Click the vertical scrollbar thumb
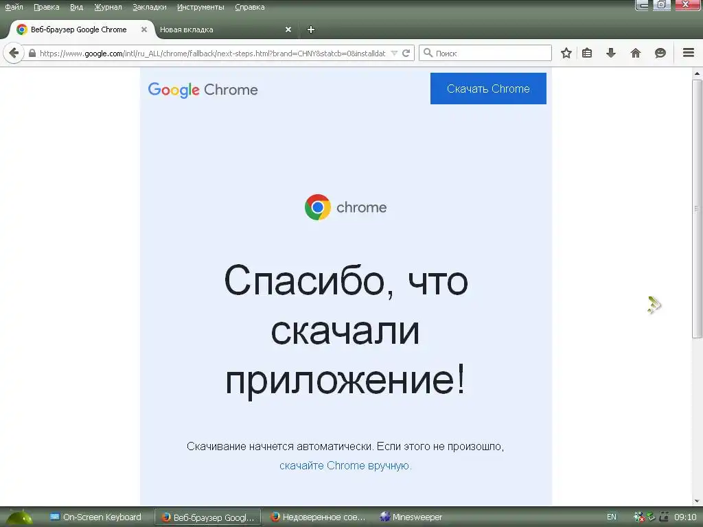Image resolution: width=703 pixels, height=527 pixels. (697, 209)
